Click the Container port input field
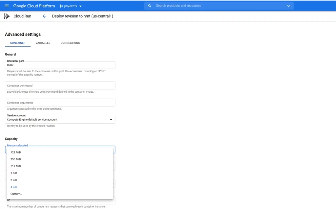Image resolution: width=336 pixels, height=209 pixels. point(60,65)
